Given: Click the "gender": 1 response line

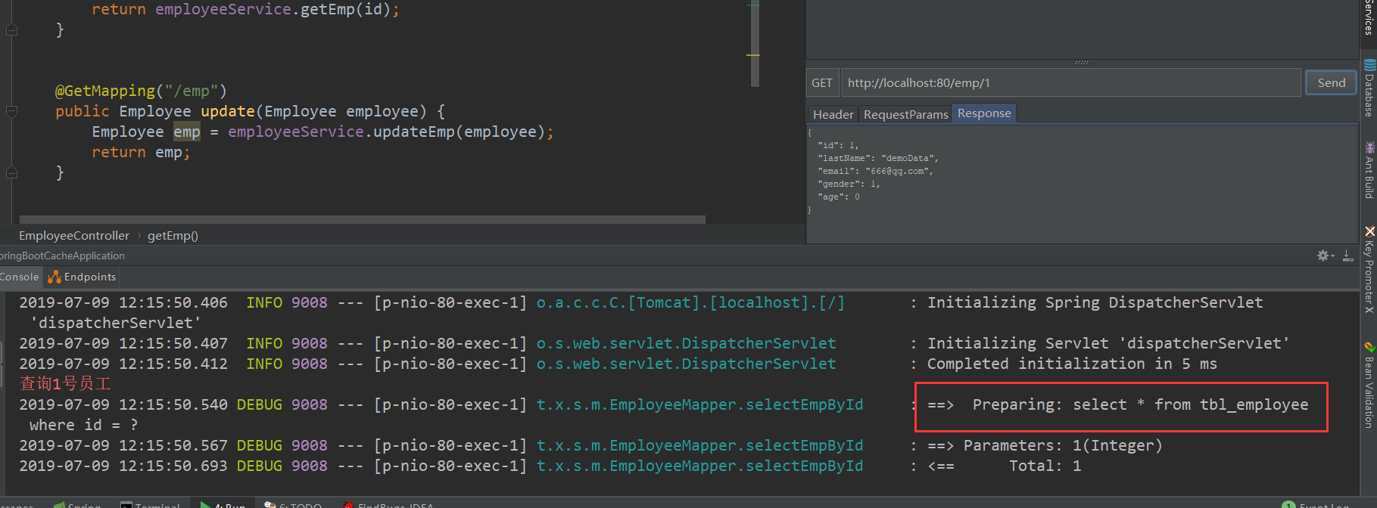Looking at the screenshot, I should [x=849, y=184].
